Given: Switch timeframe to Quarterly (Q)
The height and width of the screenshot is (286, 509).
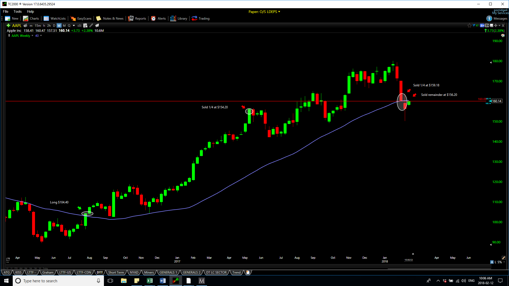Looking at the screenshot, I should click(x=69, y=26).
